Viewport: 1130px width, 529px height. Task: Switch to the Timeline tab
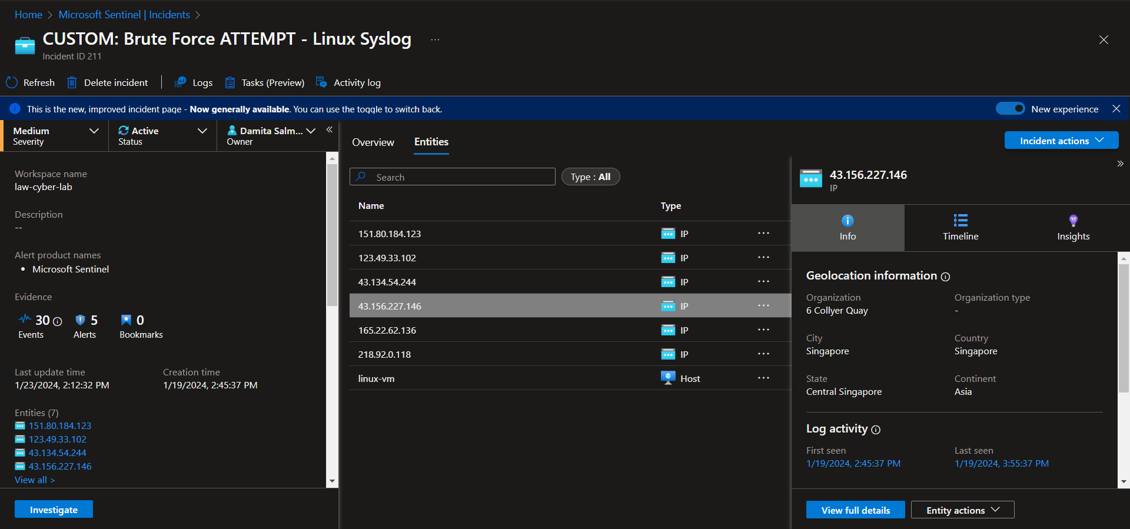960,228
